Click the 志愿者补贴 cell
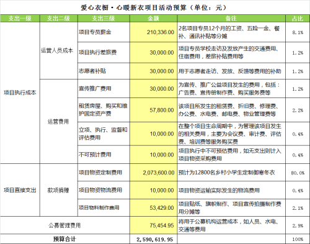Viewport: 310px width, 244px height. tap(104, 71)
